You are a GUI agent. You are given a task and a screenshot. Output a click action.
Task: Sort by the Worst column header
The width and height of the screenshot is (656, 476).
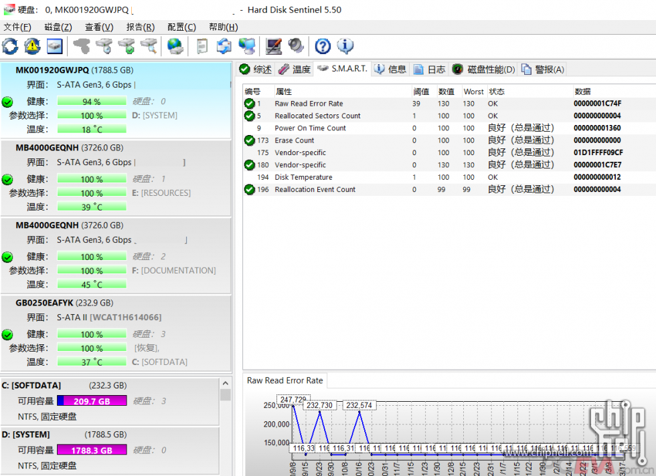tap(474, 92)
